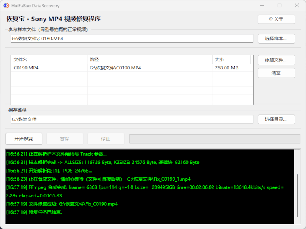Click the HuiFuBao app logo icon
This screenshot has width=306, height=229.
point(6,5)
